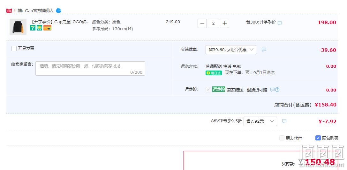
Task: Click the unit price 249.00
Action: [173, 22]
